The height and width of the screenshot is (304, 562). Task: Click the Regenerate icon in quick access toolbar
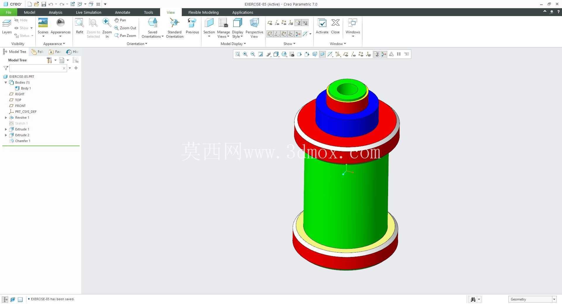click(x=73, y=4)
